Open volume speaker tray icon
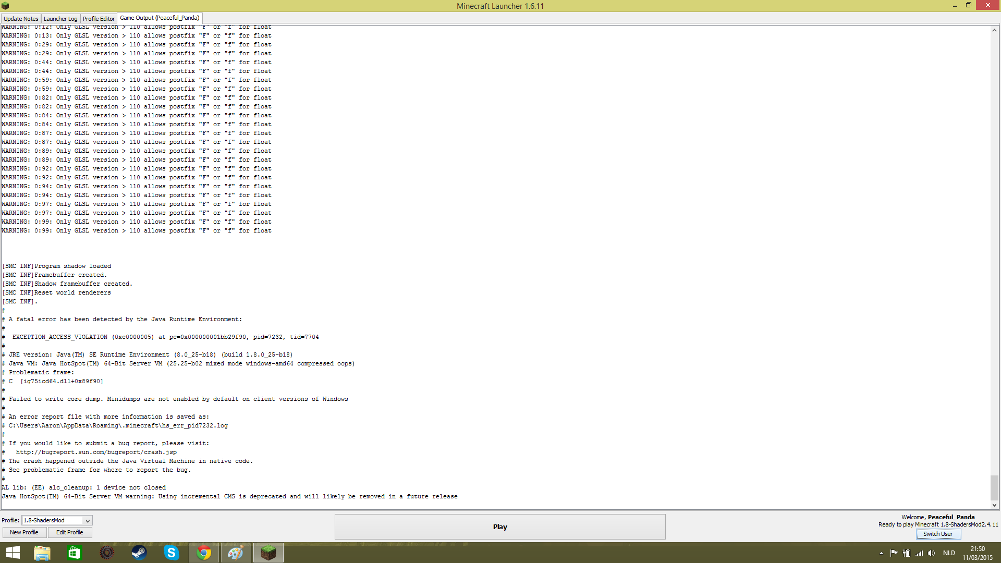The width and height of the screenshot is (1001, 563). point(932,553)
